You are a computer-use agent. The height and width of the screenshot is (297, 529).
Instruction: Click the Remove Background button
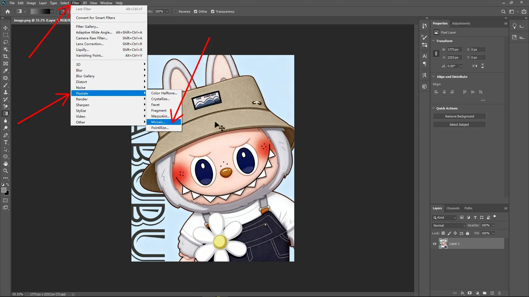point(459,116)
